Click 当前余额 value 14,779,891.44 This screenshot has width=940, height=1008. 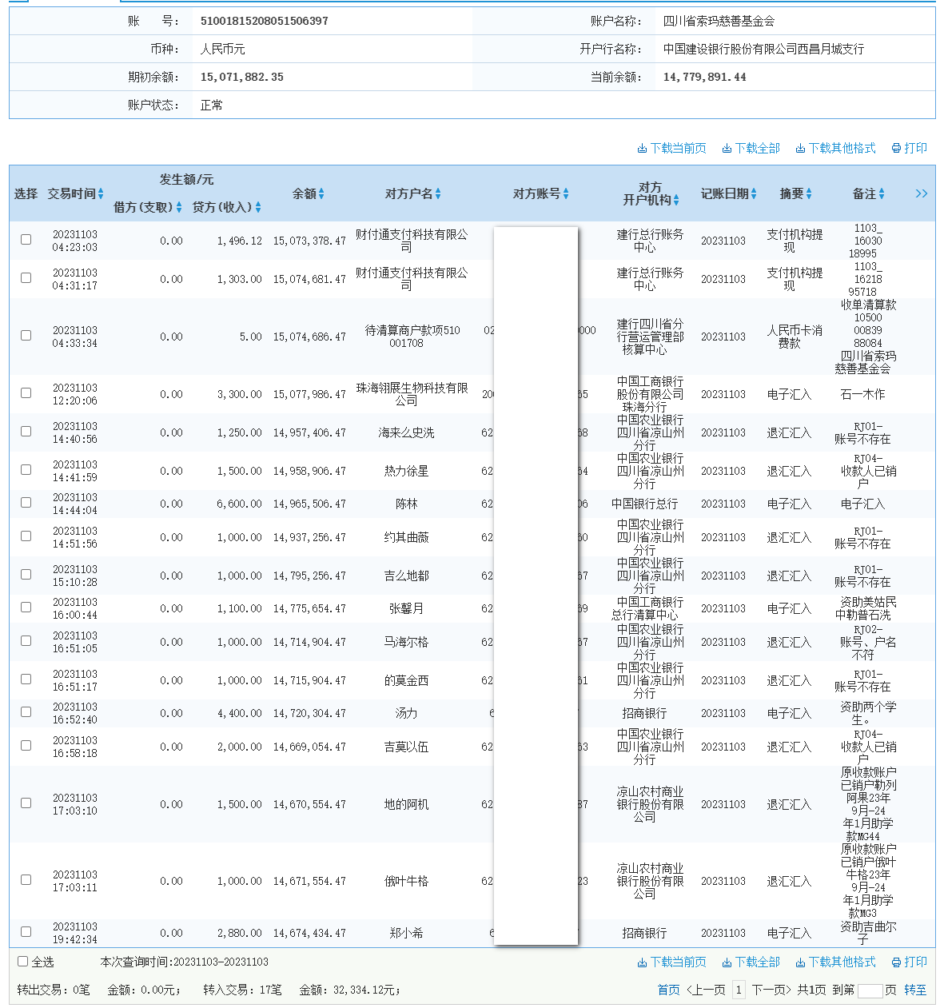click(704, 77)
